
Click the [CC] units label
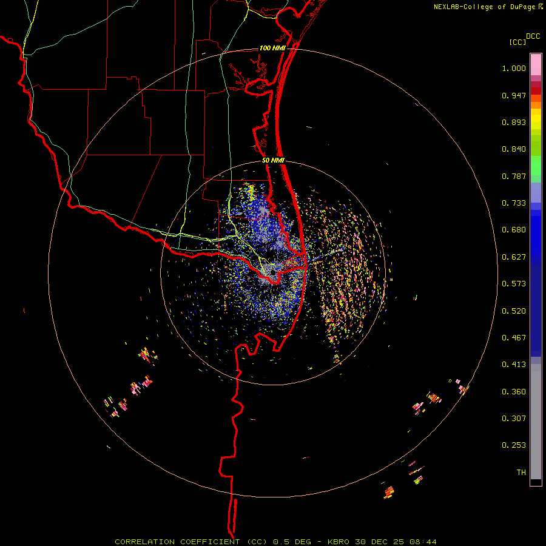[518, 42]
